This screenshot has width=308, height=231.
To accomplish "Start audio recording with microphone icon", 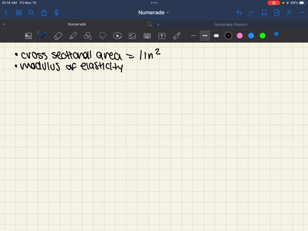I will coord(56,13).
